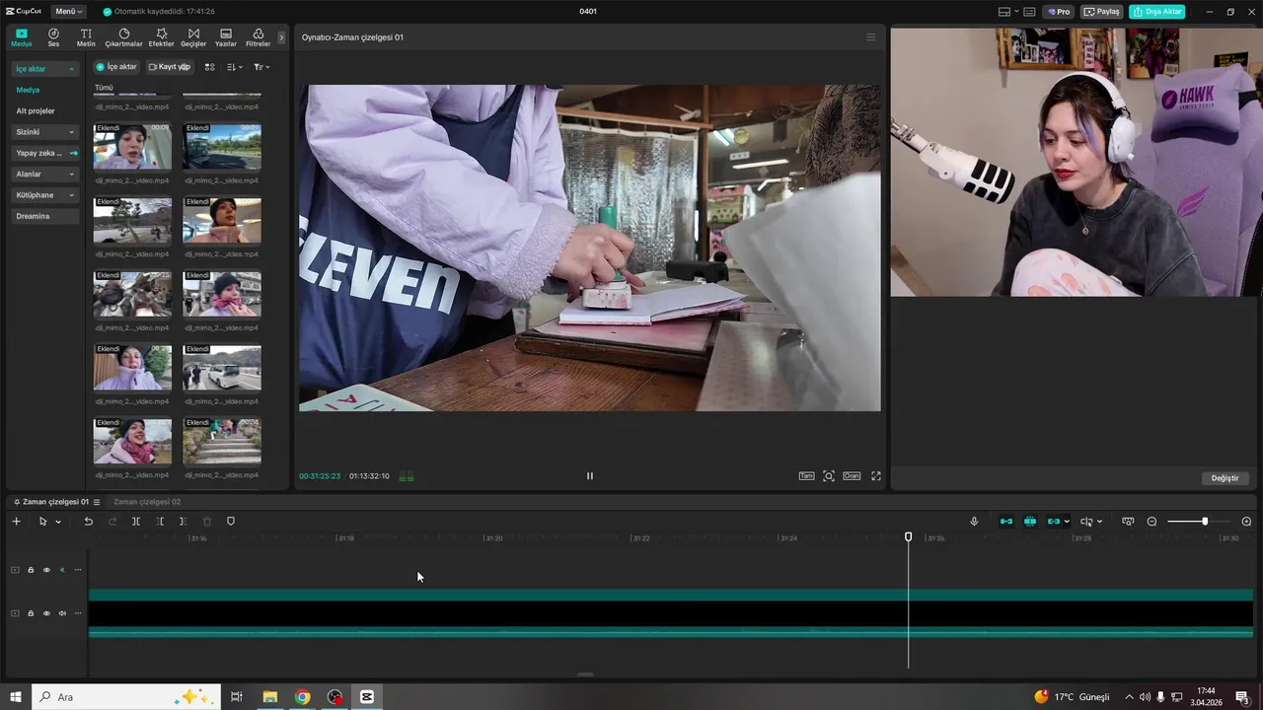This screenshot has width=1263, height=710.
Task: Start voiceover recording with microphone icon
Action: coord(974,522)
